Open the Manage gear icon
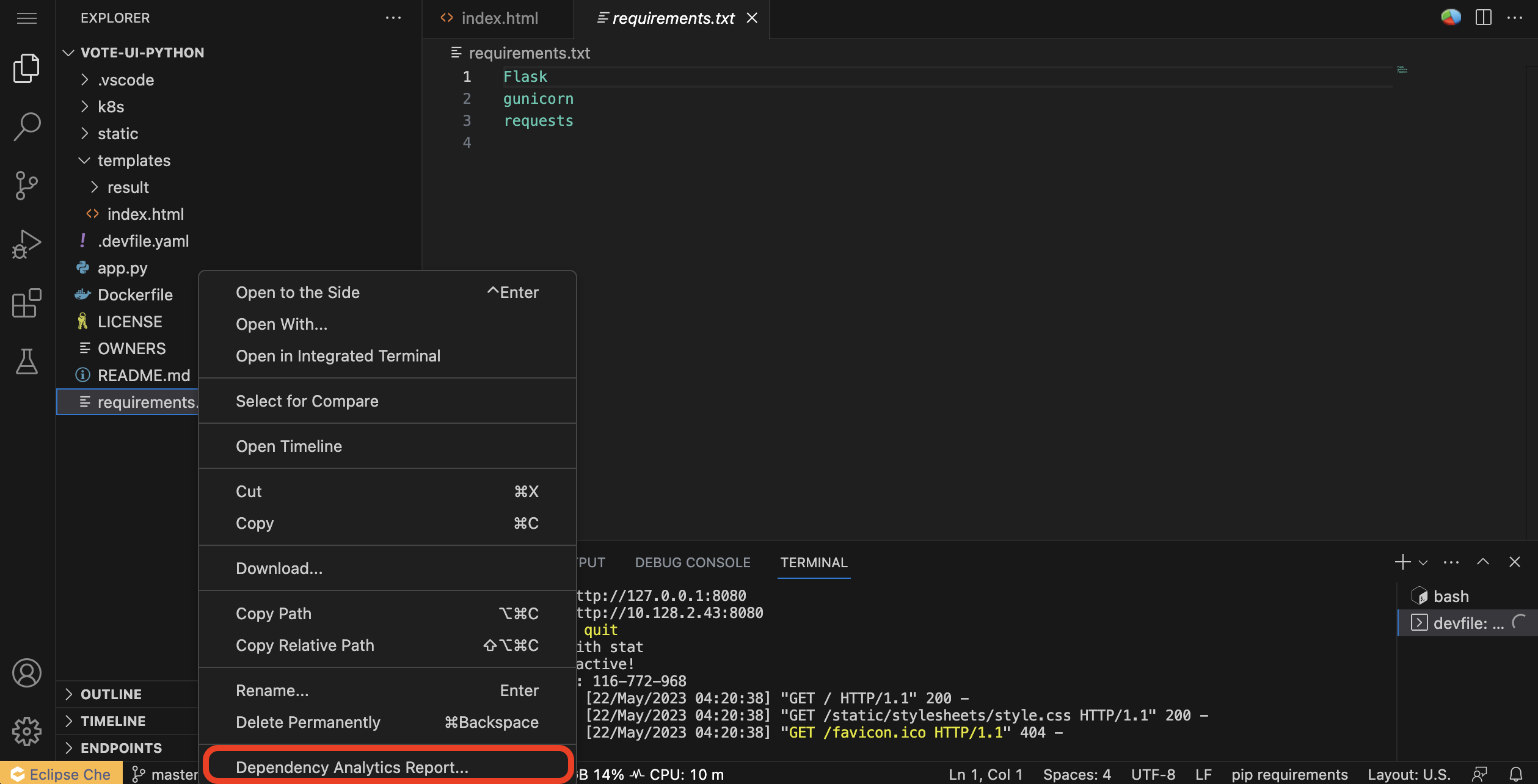Screen dimensions: 1538x784 point(26,731)
